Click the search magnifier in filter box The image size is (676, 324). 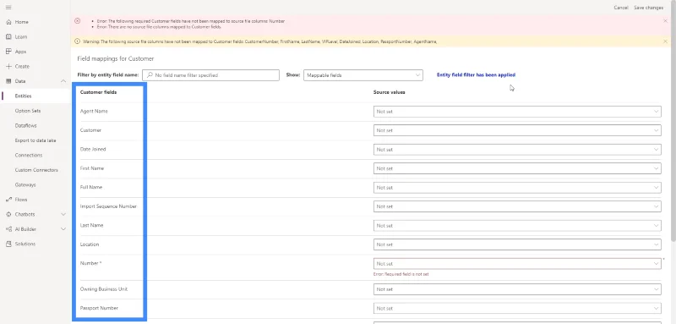coord(150,75)
